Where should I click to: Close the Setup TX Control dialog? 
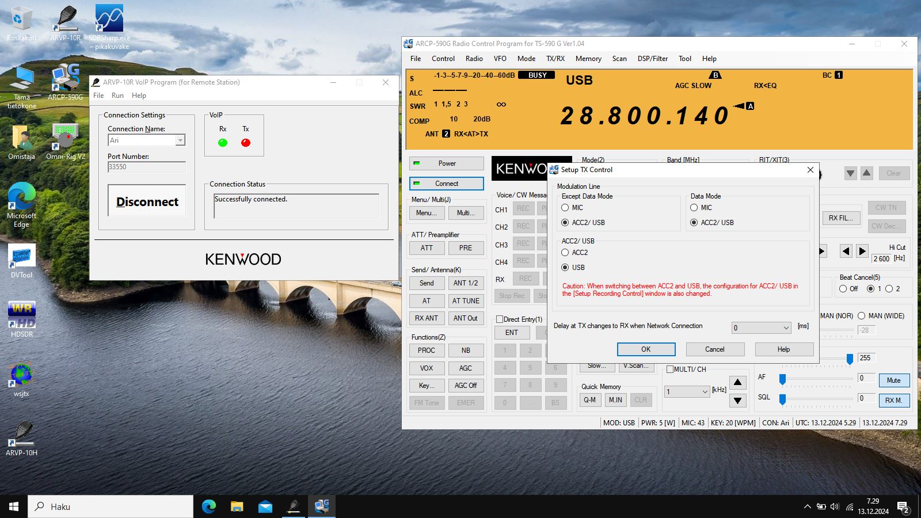(x=810, y=170)
